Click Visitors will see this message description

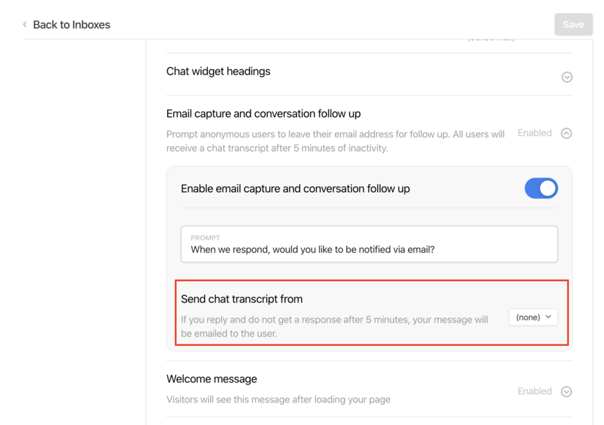click(x=278, y=399)
